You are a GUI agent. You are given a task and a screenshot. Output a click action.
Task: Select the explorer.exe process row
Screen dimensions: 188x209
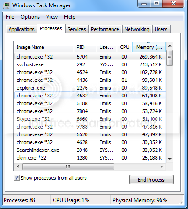click(90, 88)
